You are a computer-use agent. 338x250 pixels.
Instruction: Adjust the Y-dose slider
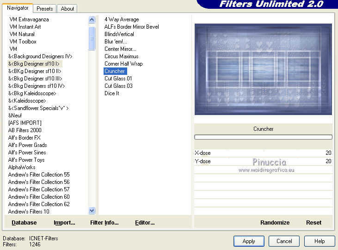pos(263,161)
